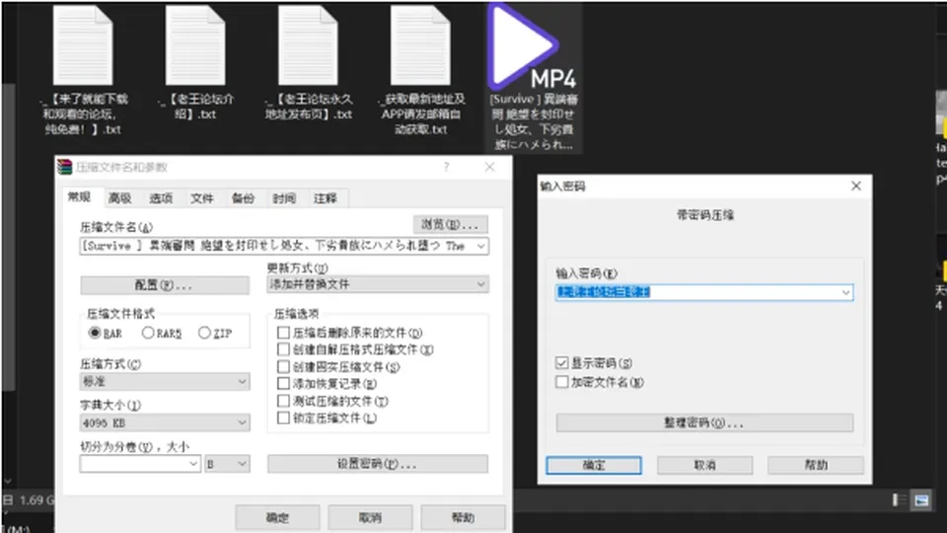Click 整理密码 button
947x533 pixels.
tap(704, 422)
